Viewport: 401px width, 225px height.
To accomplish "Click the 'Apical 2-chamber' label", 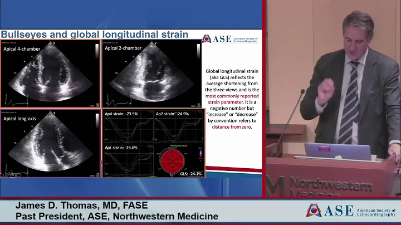I will point(123,48).
